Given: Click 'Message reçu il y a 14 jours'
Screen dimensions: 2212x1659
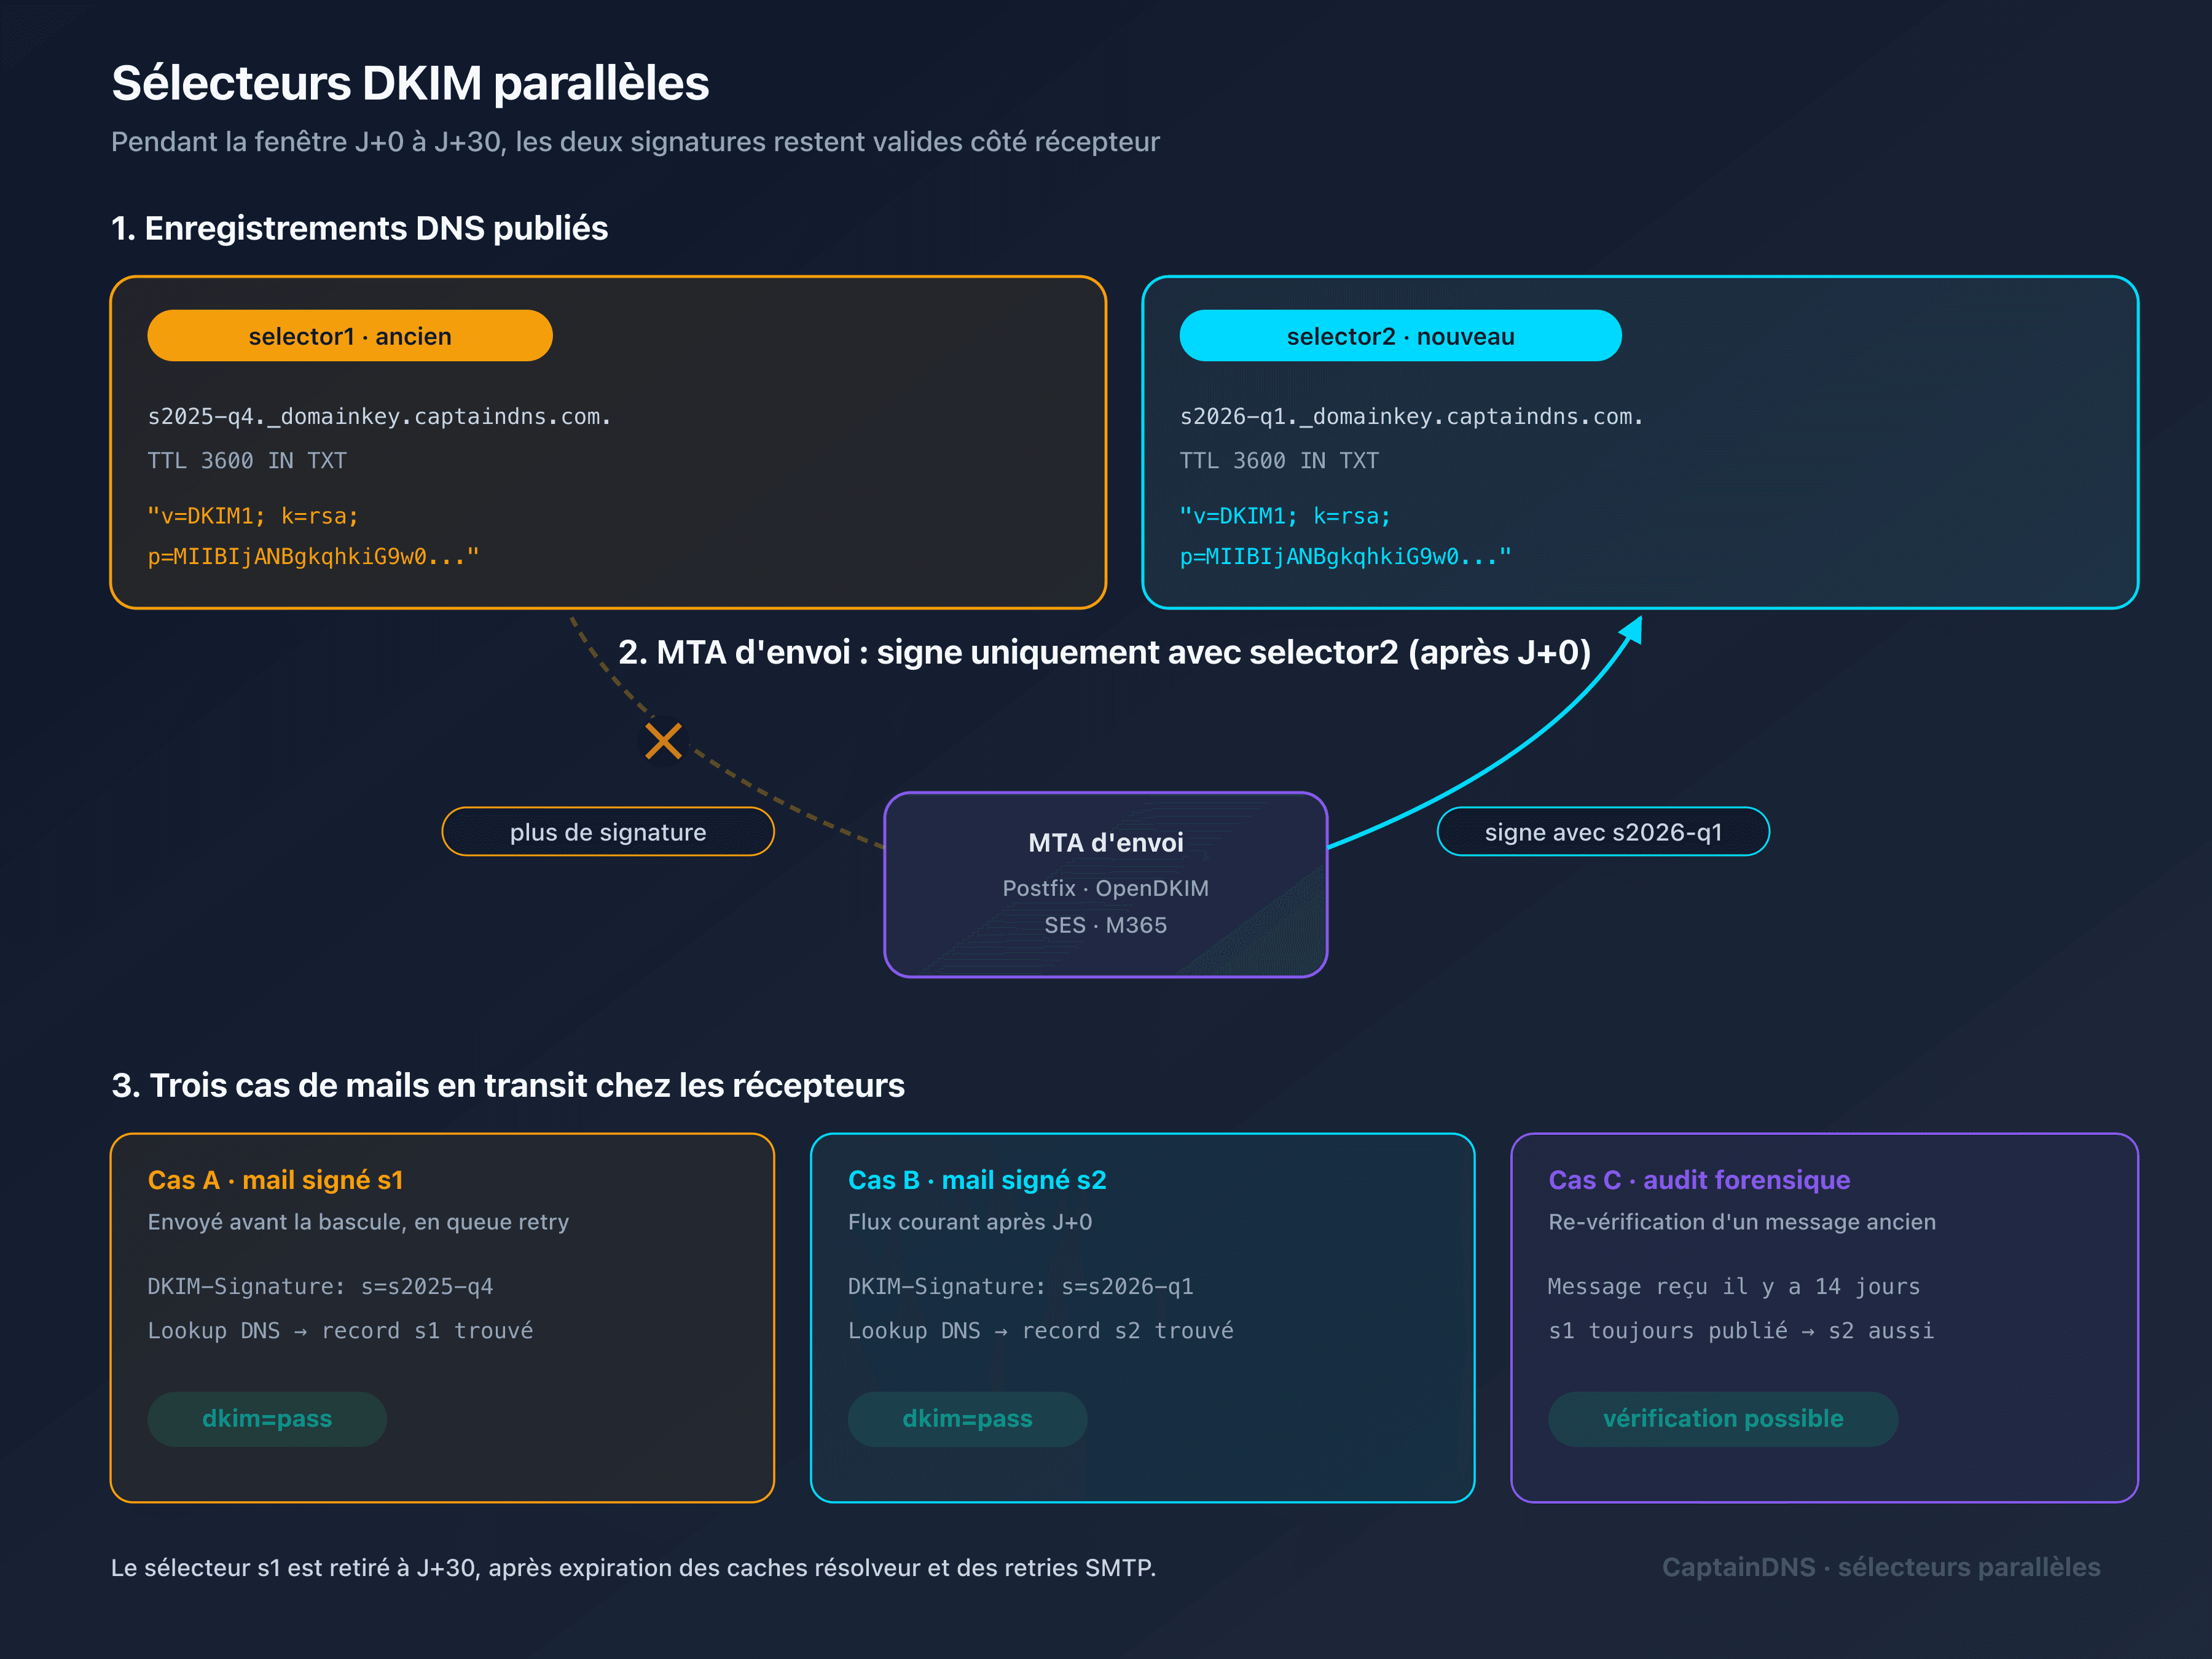Looking at the screenshot, I should [1734, 1287].
